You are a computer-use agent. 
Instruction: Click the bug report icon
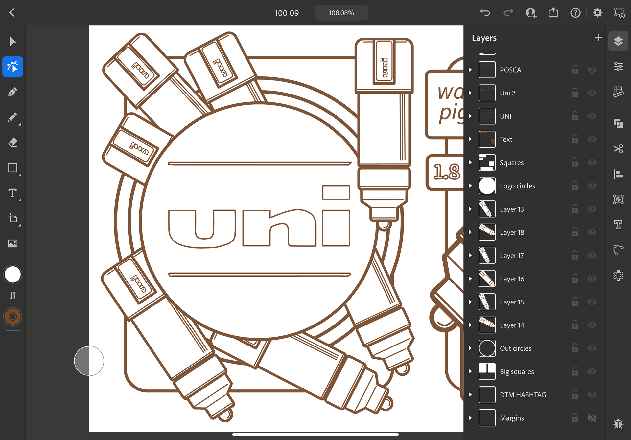click(618, 424)
